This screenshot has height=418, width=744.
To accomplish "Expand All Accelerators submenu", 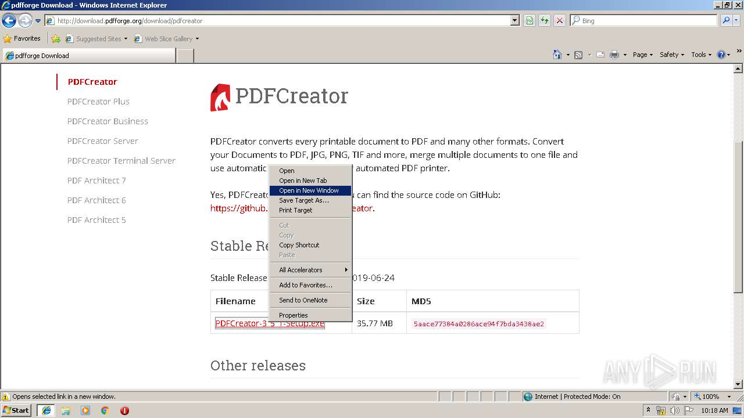I will click(x=310, y=270).
